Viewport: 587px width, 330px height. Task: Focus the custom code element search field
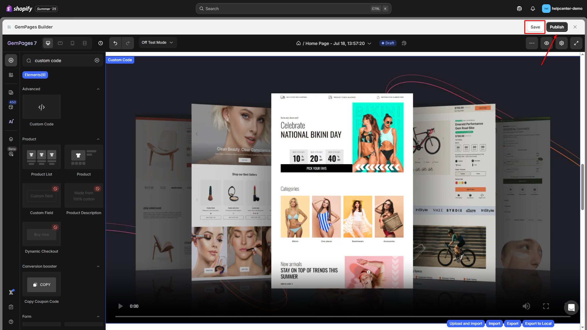point(63,61)
